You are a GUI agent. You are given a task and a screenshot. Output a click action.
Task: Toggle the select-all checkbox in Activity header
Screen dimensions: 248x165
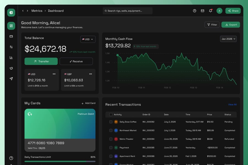111,114
